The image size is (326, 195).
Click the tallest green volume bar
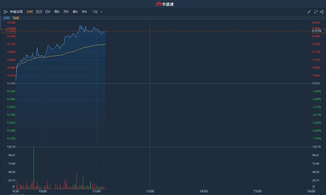coord(34,168)
